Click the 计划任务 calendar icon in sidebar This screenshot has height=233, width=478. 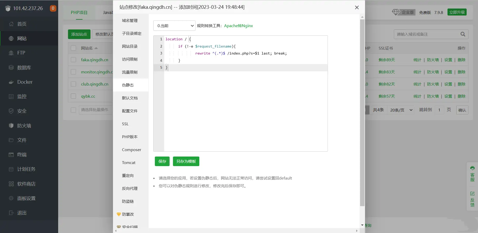pyautogui.click(x=11, y=169)
